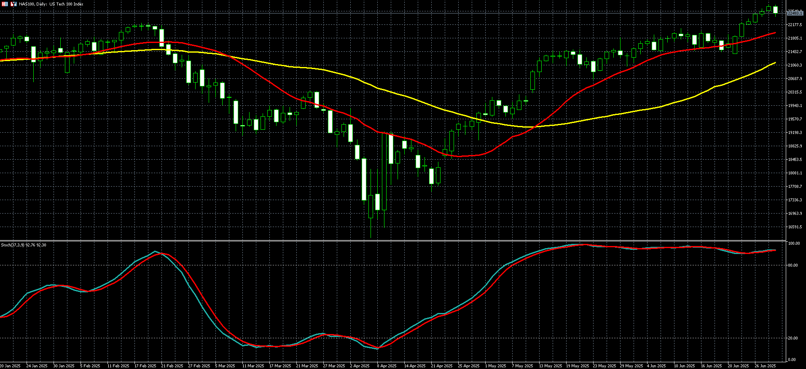The image size is (806, 369).
Task: Click the 80.00 level on stochastic scale
Action: (793, 265)
